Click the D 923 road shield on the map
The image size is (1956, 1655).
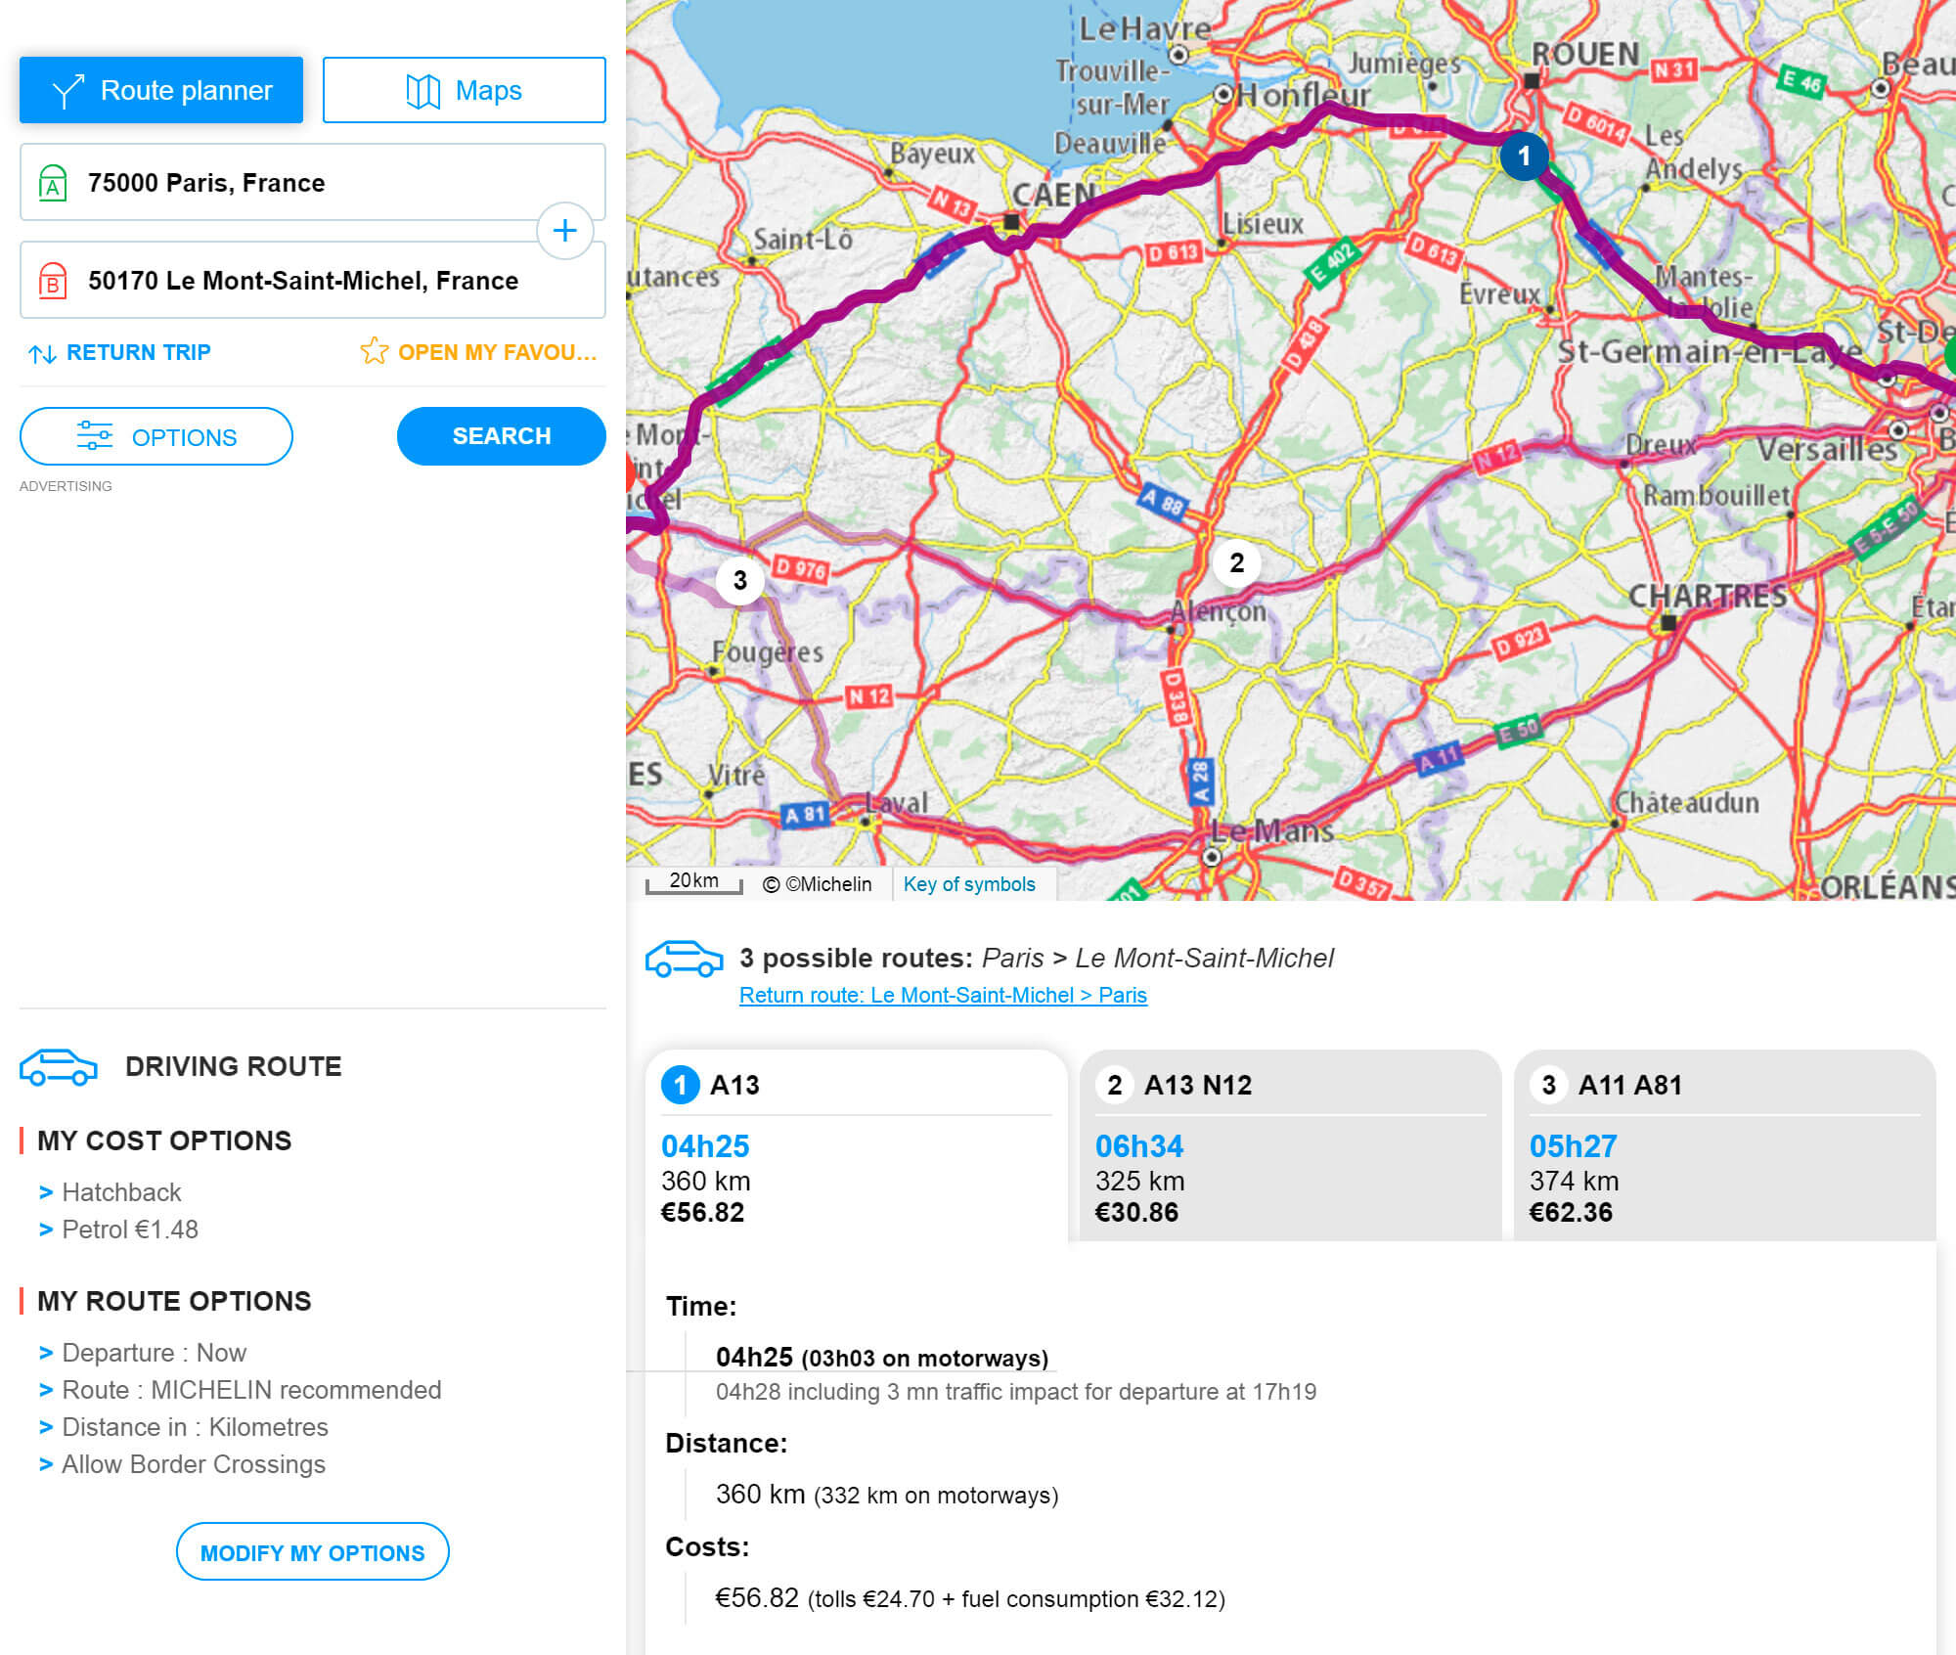(1520, 641)
